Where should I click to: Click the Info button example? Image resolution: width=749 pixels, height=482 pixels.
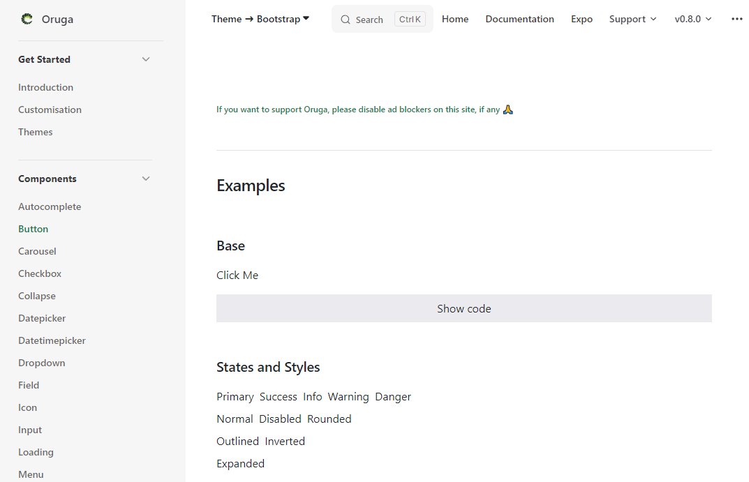pos(313,397)
